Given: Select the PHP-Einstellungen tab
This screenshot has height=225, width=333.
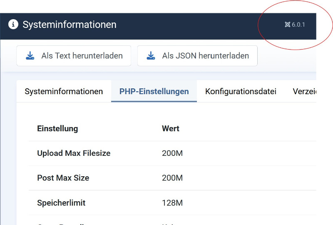Looking at the screenshot, I should click(x=154, y=91).
